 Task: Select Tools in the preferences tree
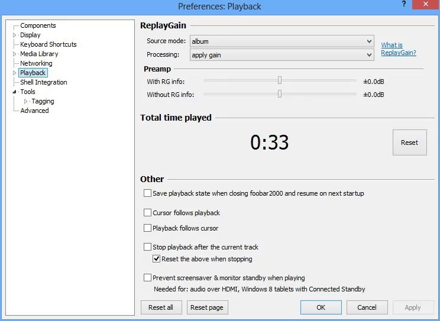click(27, 92)
